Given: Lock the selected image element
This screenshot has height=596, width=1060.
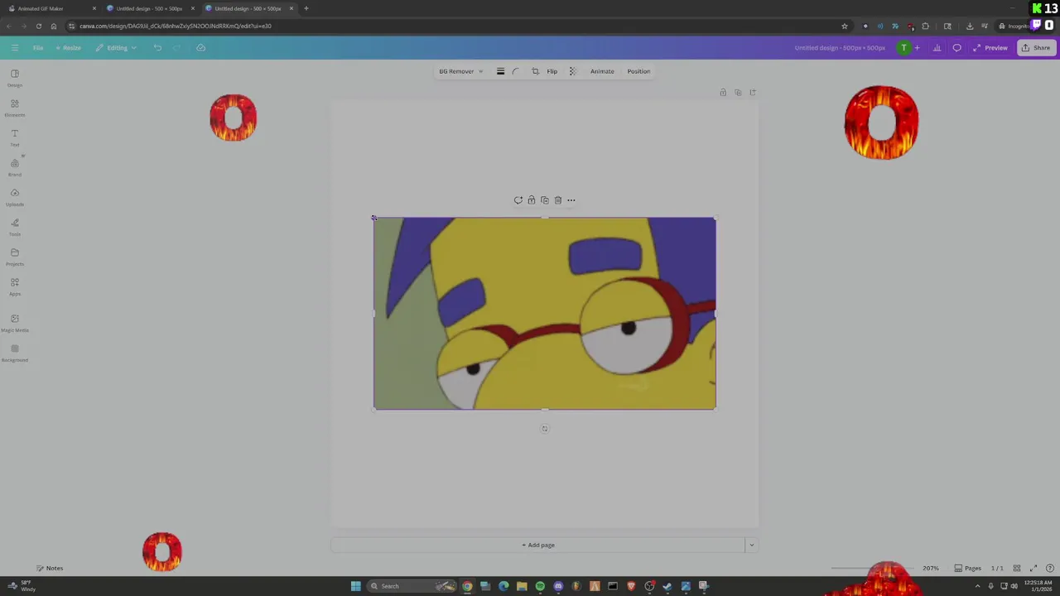Looking at the screenshot, I should click(532, 200).
